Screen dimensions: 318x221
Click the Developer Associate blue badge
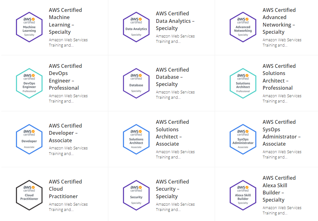point(29,139)
